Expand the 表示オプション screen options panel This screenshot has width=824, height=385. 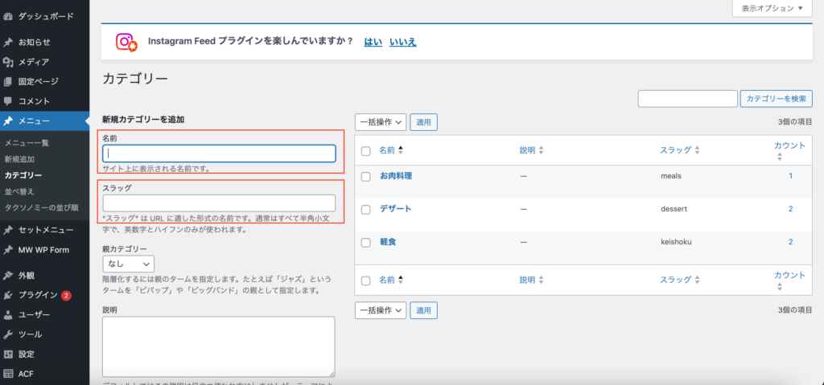772,8
